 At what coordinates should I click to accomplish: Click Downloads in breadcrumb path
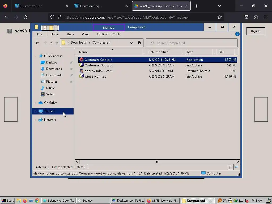(79, 42)
